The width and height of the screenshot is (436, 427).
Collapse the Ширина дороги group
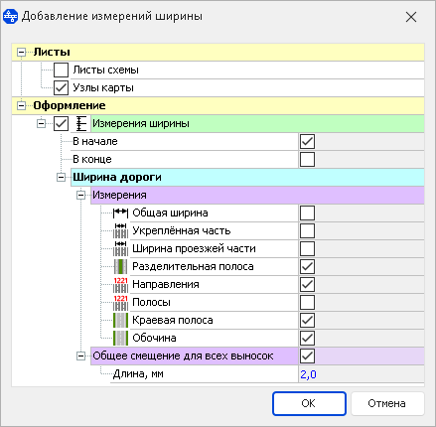click(x=61, y=177)
